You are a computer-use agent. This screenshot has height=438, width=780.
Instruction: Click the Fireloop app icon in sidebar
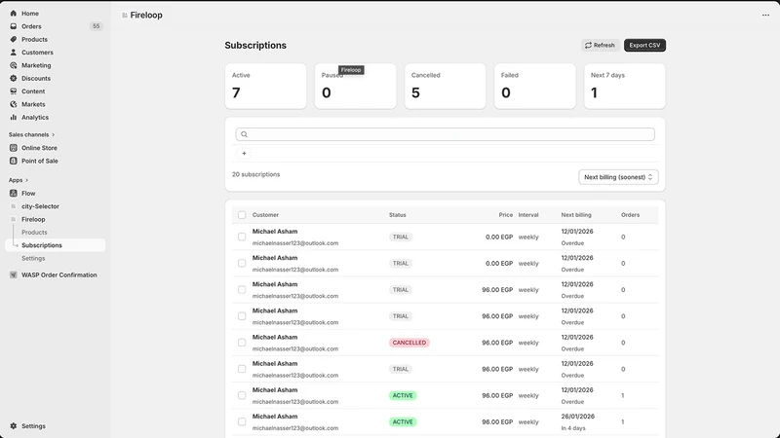pos(14,219)
